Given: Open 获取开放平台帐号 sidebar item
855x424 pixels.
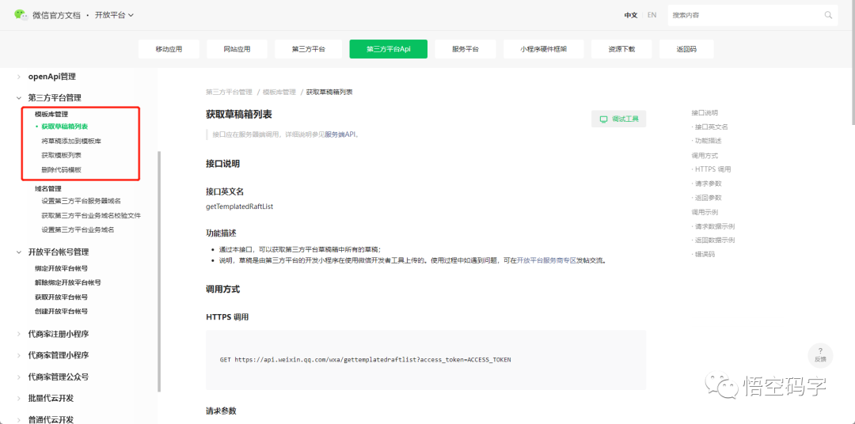Looking at the screenshot, I should click(62, 297).
